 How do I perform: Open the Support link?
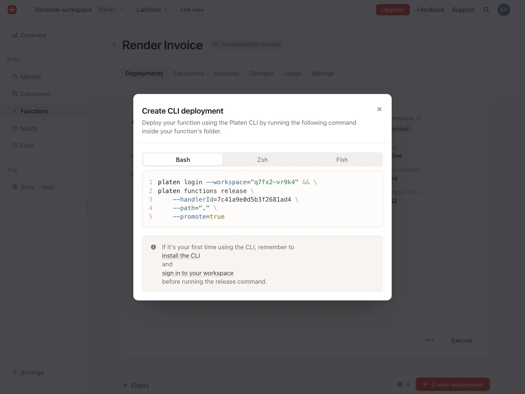click(x=463, y=10)
